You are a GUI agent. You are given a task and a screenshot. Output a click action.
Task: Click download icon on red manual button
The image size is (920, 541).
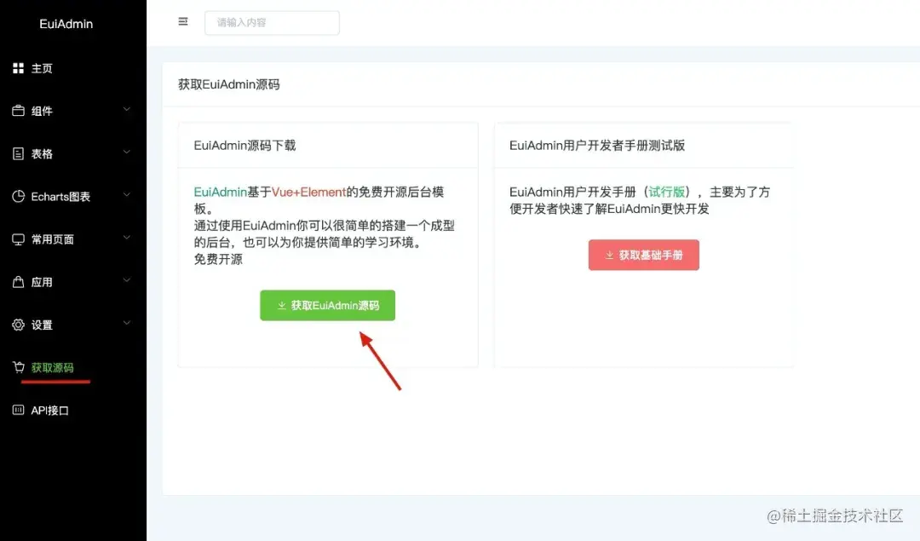(609, 255)
